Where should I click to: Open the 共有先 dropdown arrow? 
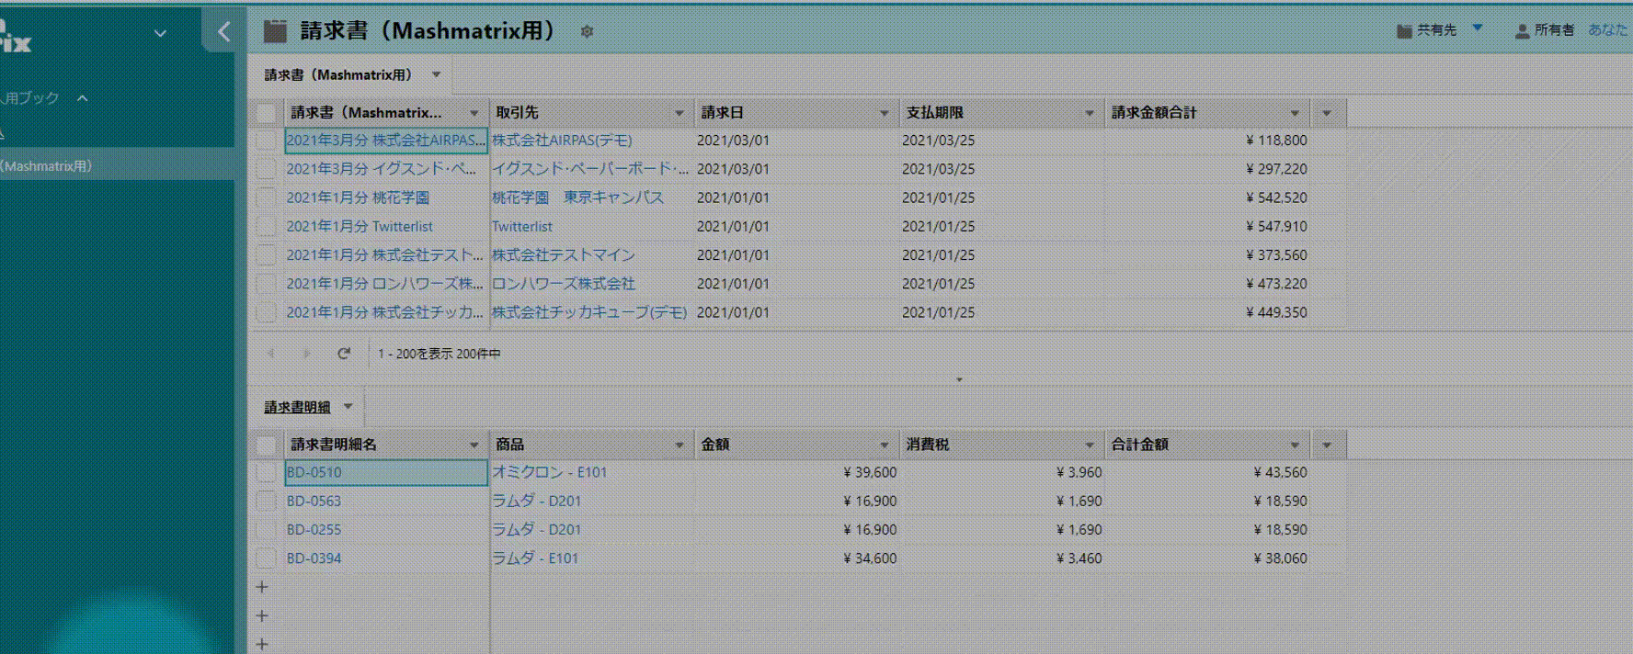[x=1478, y=28]
